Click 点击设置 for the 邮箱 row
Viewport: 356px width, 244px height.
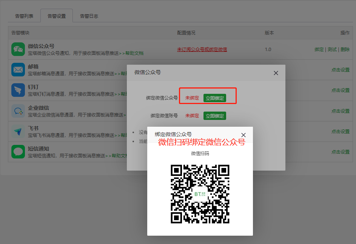click(341, 70)
